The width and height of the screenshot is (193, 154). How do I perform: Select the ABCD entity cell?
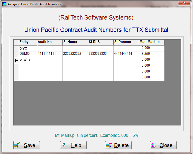coord(28,60)
